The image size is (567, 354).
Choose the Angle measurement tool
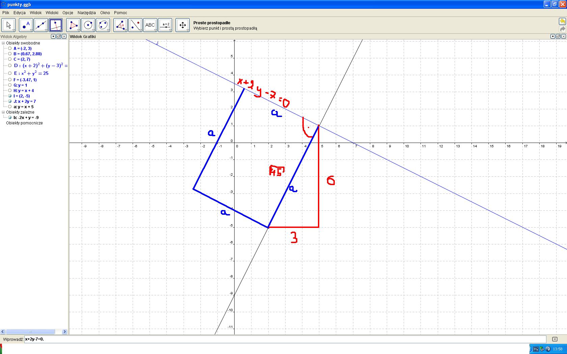point(120,25)
